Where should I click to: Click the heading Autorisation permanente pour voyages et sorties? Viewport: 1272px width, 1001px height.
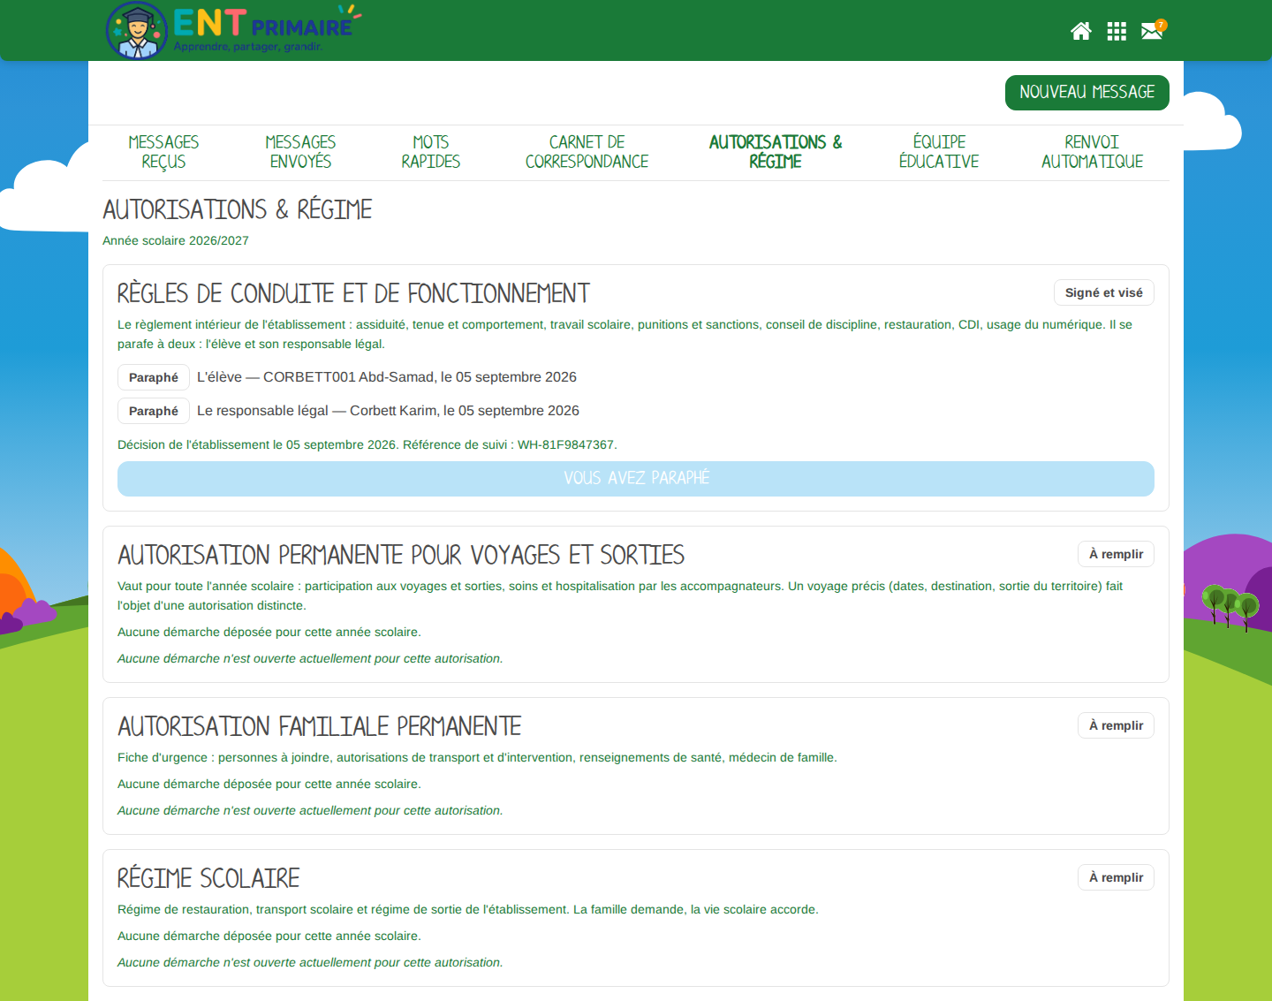(401, 555)
